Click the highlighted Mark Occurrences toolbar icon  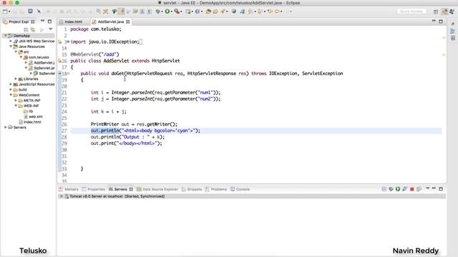click(122, 11)
